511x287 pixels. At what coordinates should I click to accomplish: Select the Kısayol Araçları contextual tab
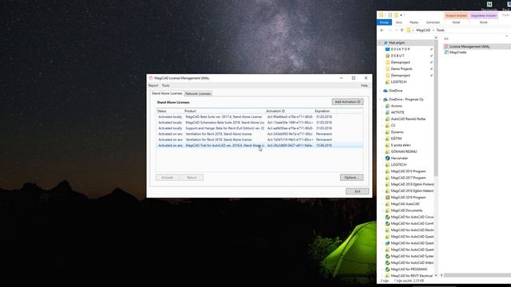pyautogui.click(x=456, y=16)
